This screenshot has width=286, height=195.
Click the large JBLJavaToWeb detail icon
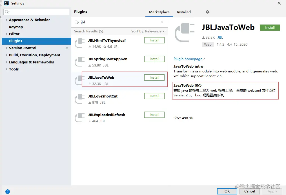[x=185, y=32]
